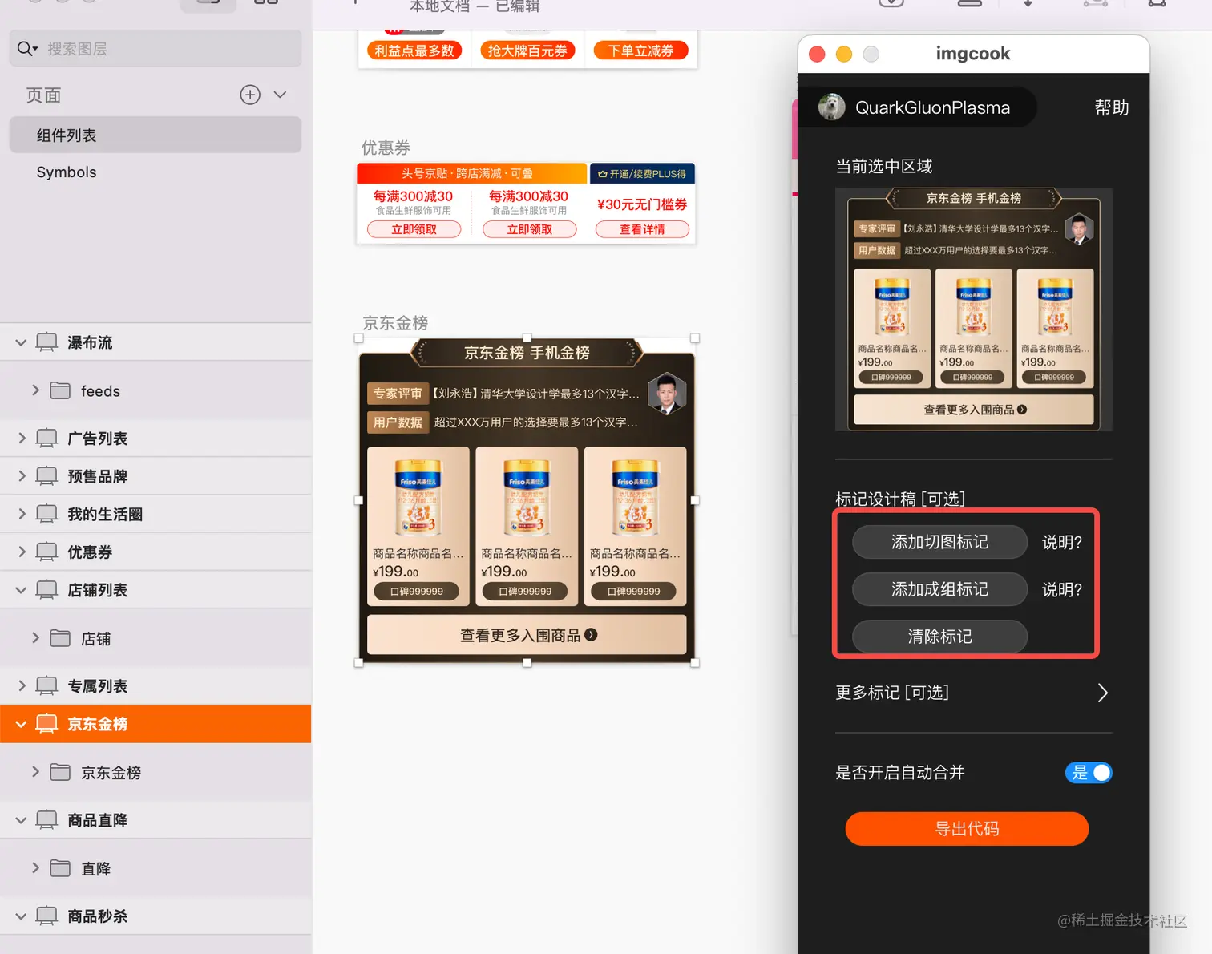The image size is (1212, 954).
Task: Click the 用户数据 tag on canvas
Action: [x=398, y=422]
